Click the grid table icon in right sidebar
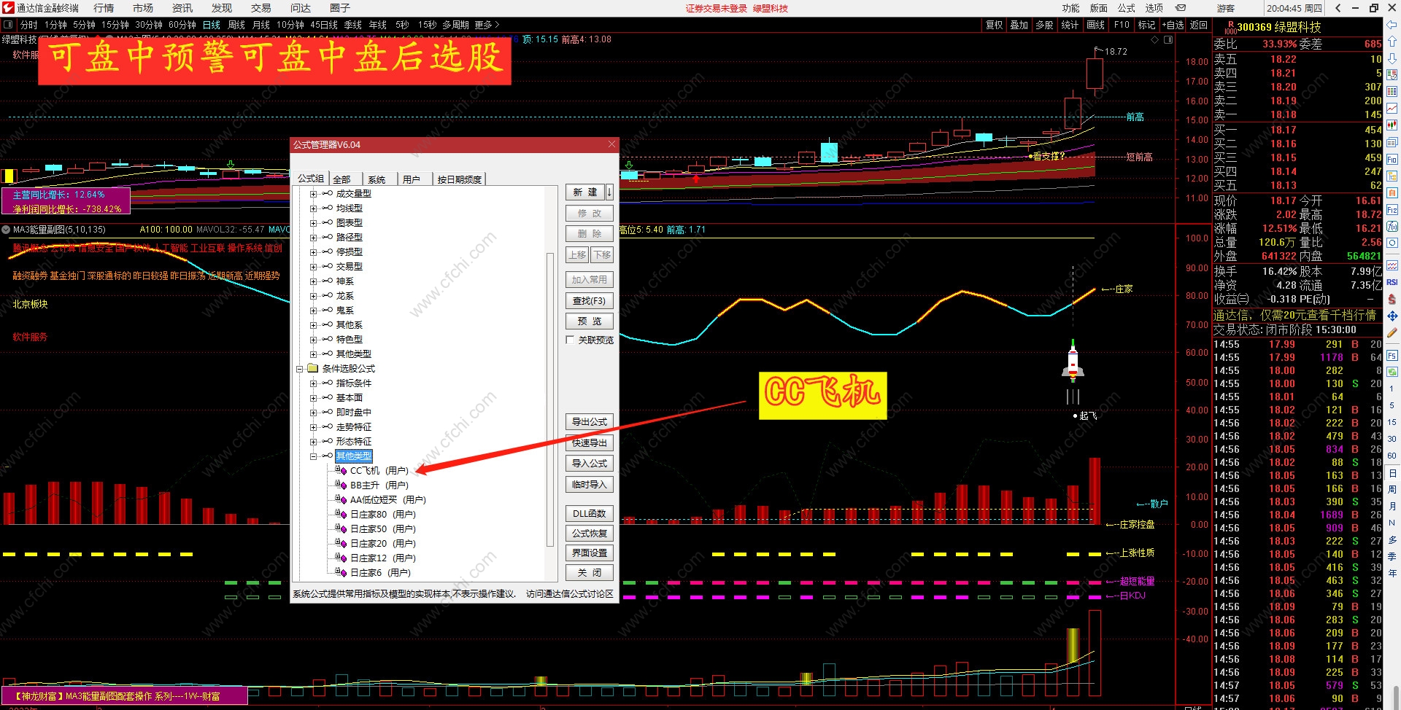The width and height of the screenshot is (1401, 710). point(1392,92)
